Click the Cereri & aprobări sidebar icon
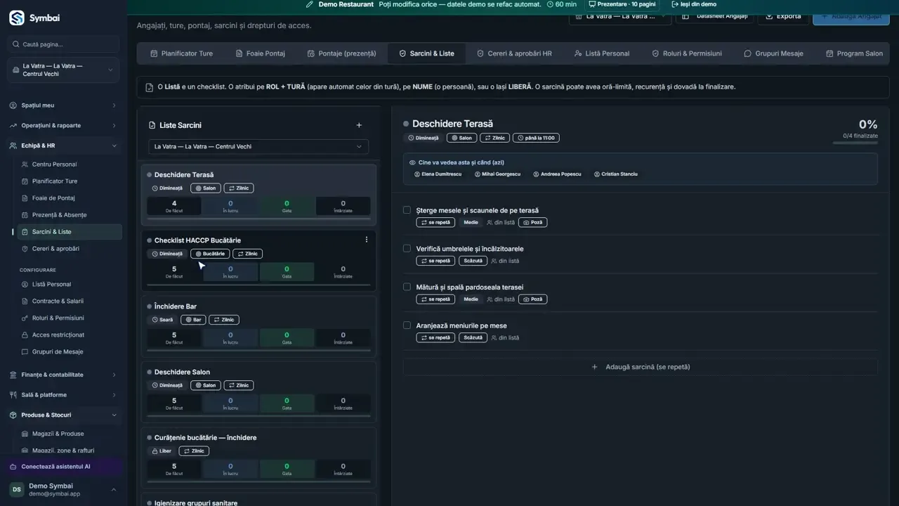The image size is (899, 506). (x=25, y=249)
